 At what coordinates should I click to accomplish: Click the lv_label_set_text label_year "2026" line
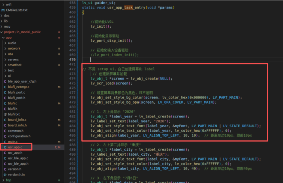tap(130, 121)
